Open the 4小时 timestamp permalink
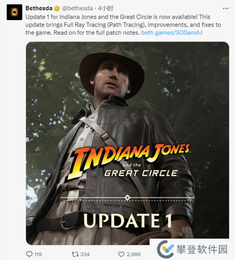This screenshot has width=235, height=260. pos(106,8)
